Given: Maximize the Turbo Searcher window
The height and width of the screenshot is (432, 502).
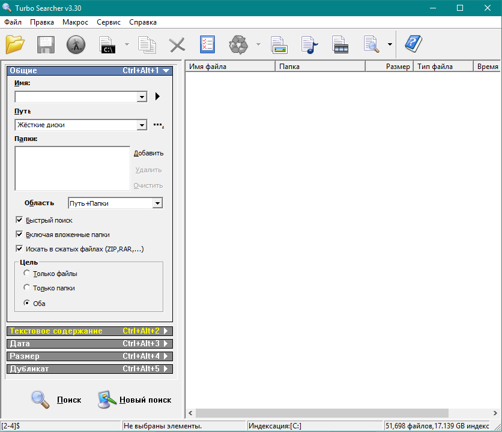Looking at the screenshot, I should [460, 8].
